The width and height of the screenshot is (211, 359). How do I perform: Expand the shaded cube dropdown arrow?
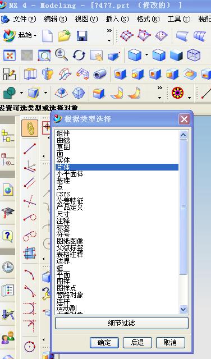click(x=146, y=55)
